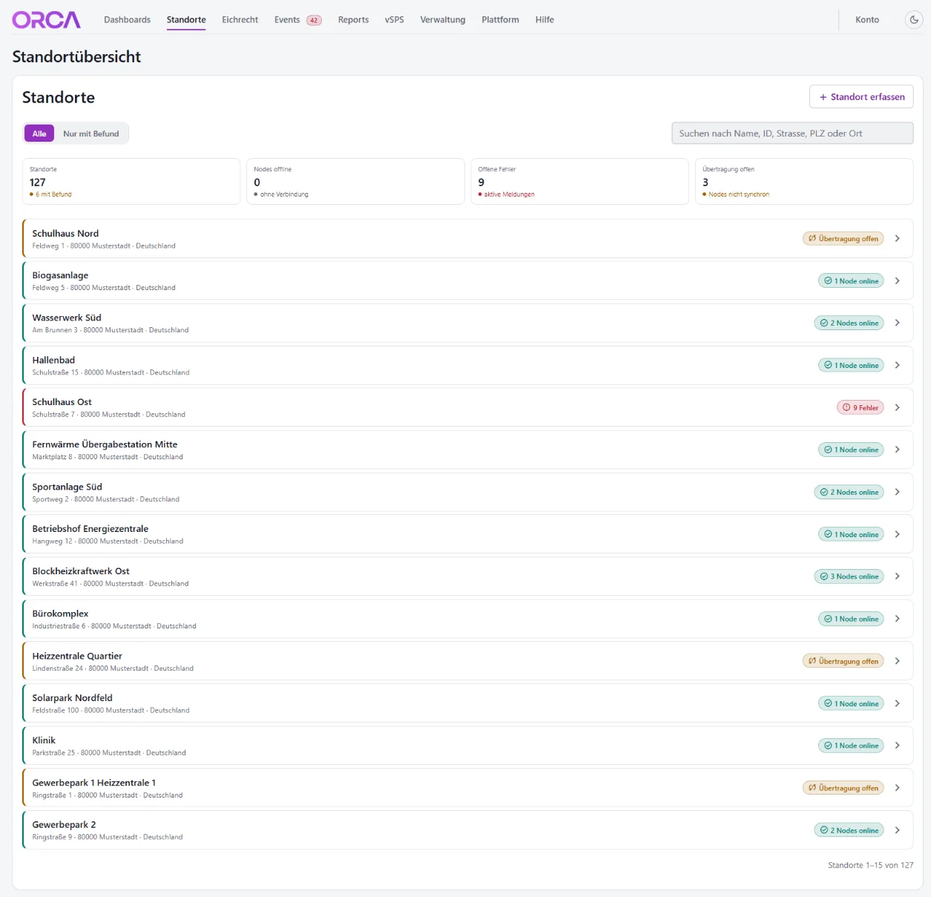
Task: Expand the Schulhaus Ost row chevron
Action: tap(898, 407)
